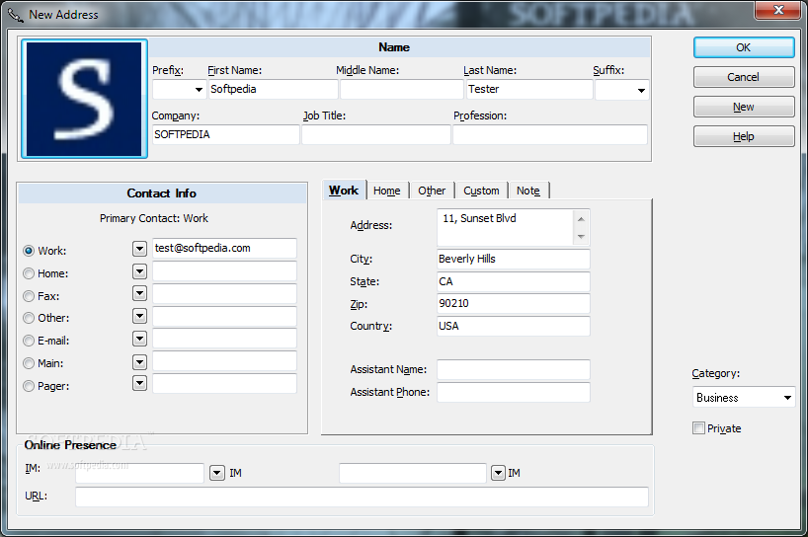Click the Address box scroll up arrow
This screenshot has width=808, height=537.
tap(581, 219)
